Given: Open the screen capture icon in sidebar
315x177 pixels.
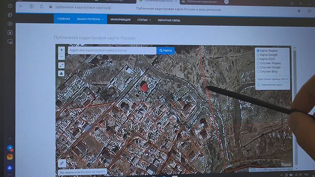Looking at the screenshot, I should pyautogui.click(x=10, y=42).
